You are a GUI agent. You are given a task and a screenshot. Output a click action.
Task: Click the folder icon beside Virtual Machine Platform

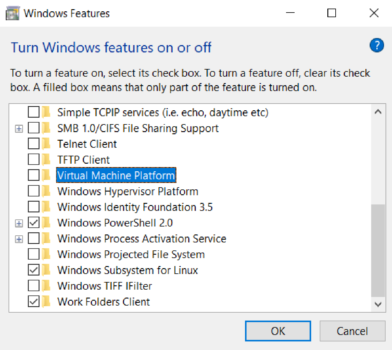tap(45, 175)
